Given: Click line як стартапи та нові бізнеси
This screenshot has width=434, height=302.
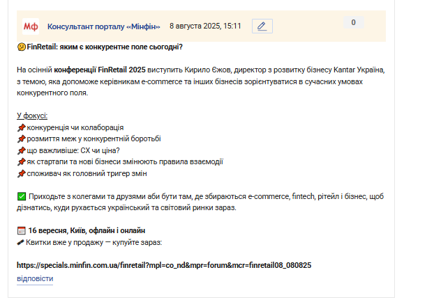Looking at the screenshot, I should tap(125, 161).
